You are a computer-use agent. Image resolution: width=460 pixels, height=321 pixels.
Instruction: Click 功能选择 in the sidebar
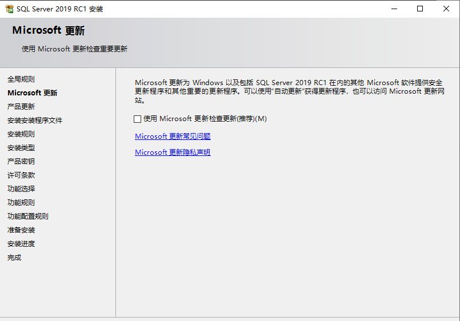pos(21,189)
